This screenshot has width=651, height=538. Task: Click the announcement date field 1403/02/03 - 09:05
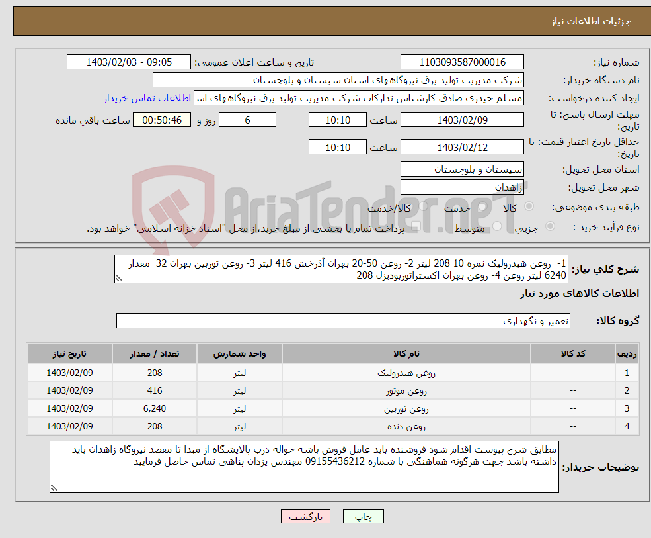tap(129, 62)
